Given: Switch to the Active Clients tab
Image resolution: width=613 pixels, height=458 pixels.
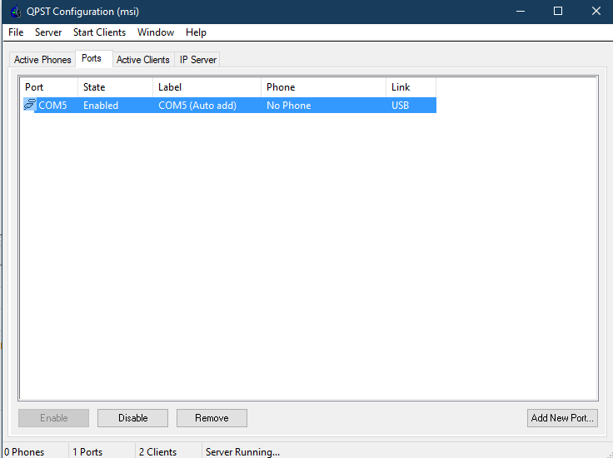Looking at the screenshot, I should point(143,60).
